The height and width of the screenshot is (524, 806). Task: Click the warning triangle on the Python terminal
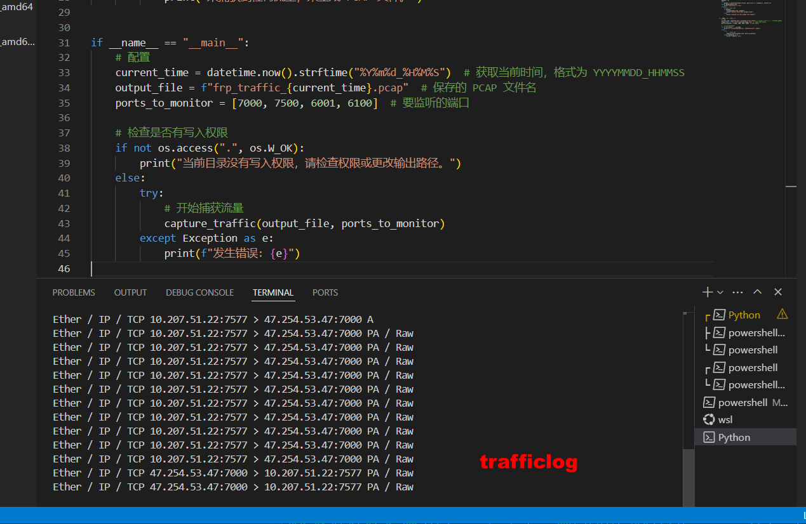pyautogui.click(x=782, y=314)
